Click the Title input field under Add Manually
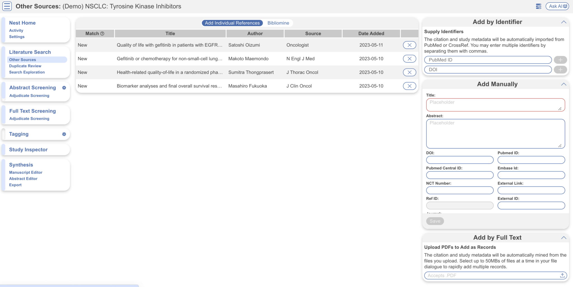 coord(495,105)
